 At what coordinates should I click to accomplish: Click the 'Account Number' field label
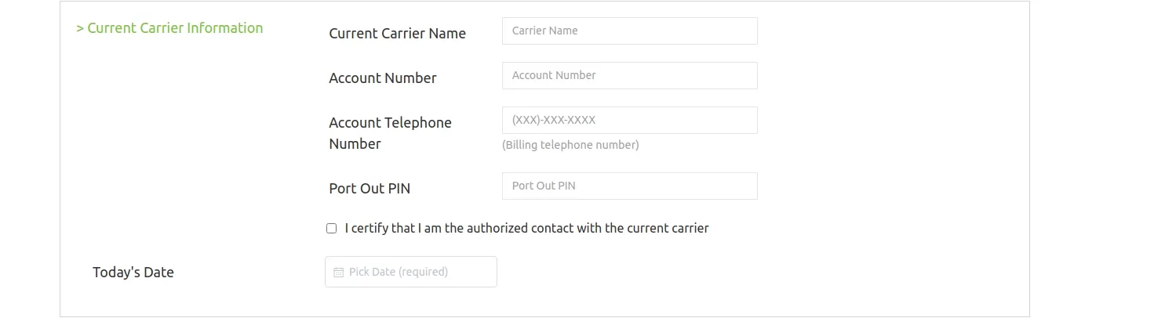tap(383, 78)
